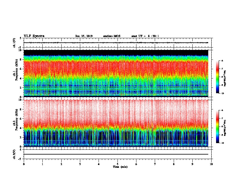Click the "-8" label on ch.2 color scale
238x184 pixels.
pos(222,127)
